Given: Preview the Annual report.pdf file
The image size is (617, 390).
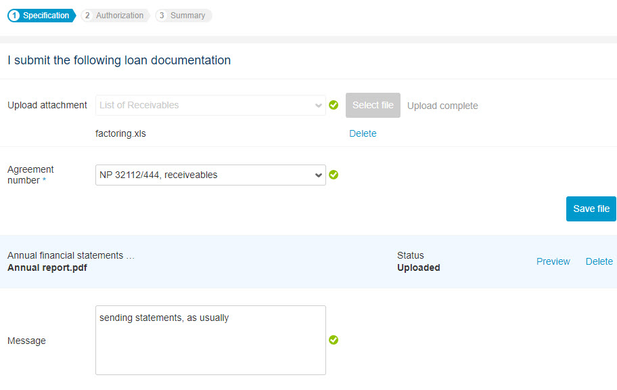Looking at the screenshot, I should tap(553, 261).
